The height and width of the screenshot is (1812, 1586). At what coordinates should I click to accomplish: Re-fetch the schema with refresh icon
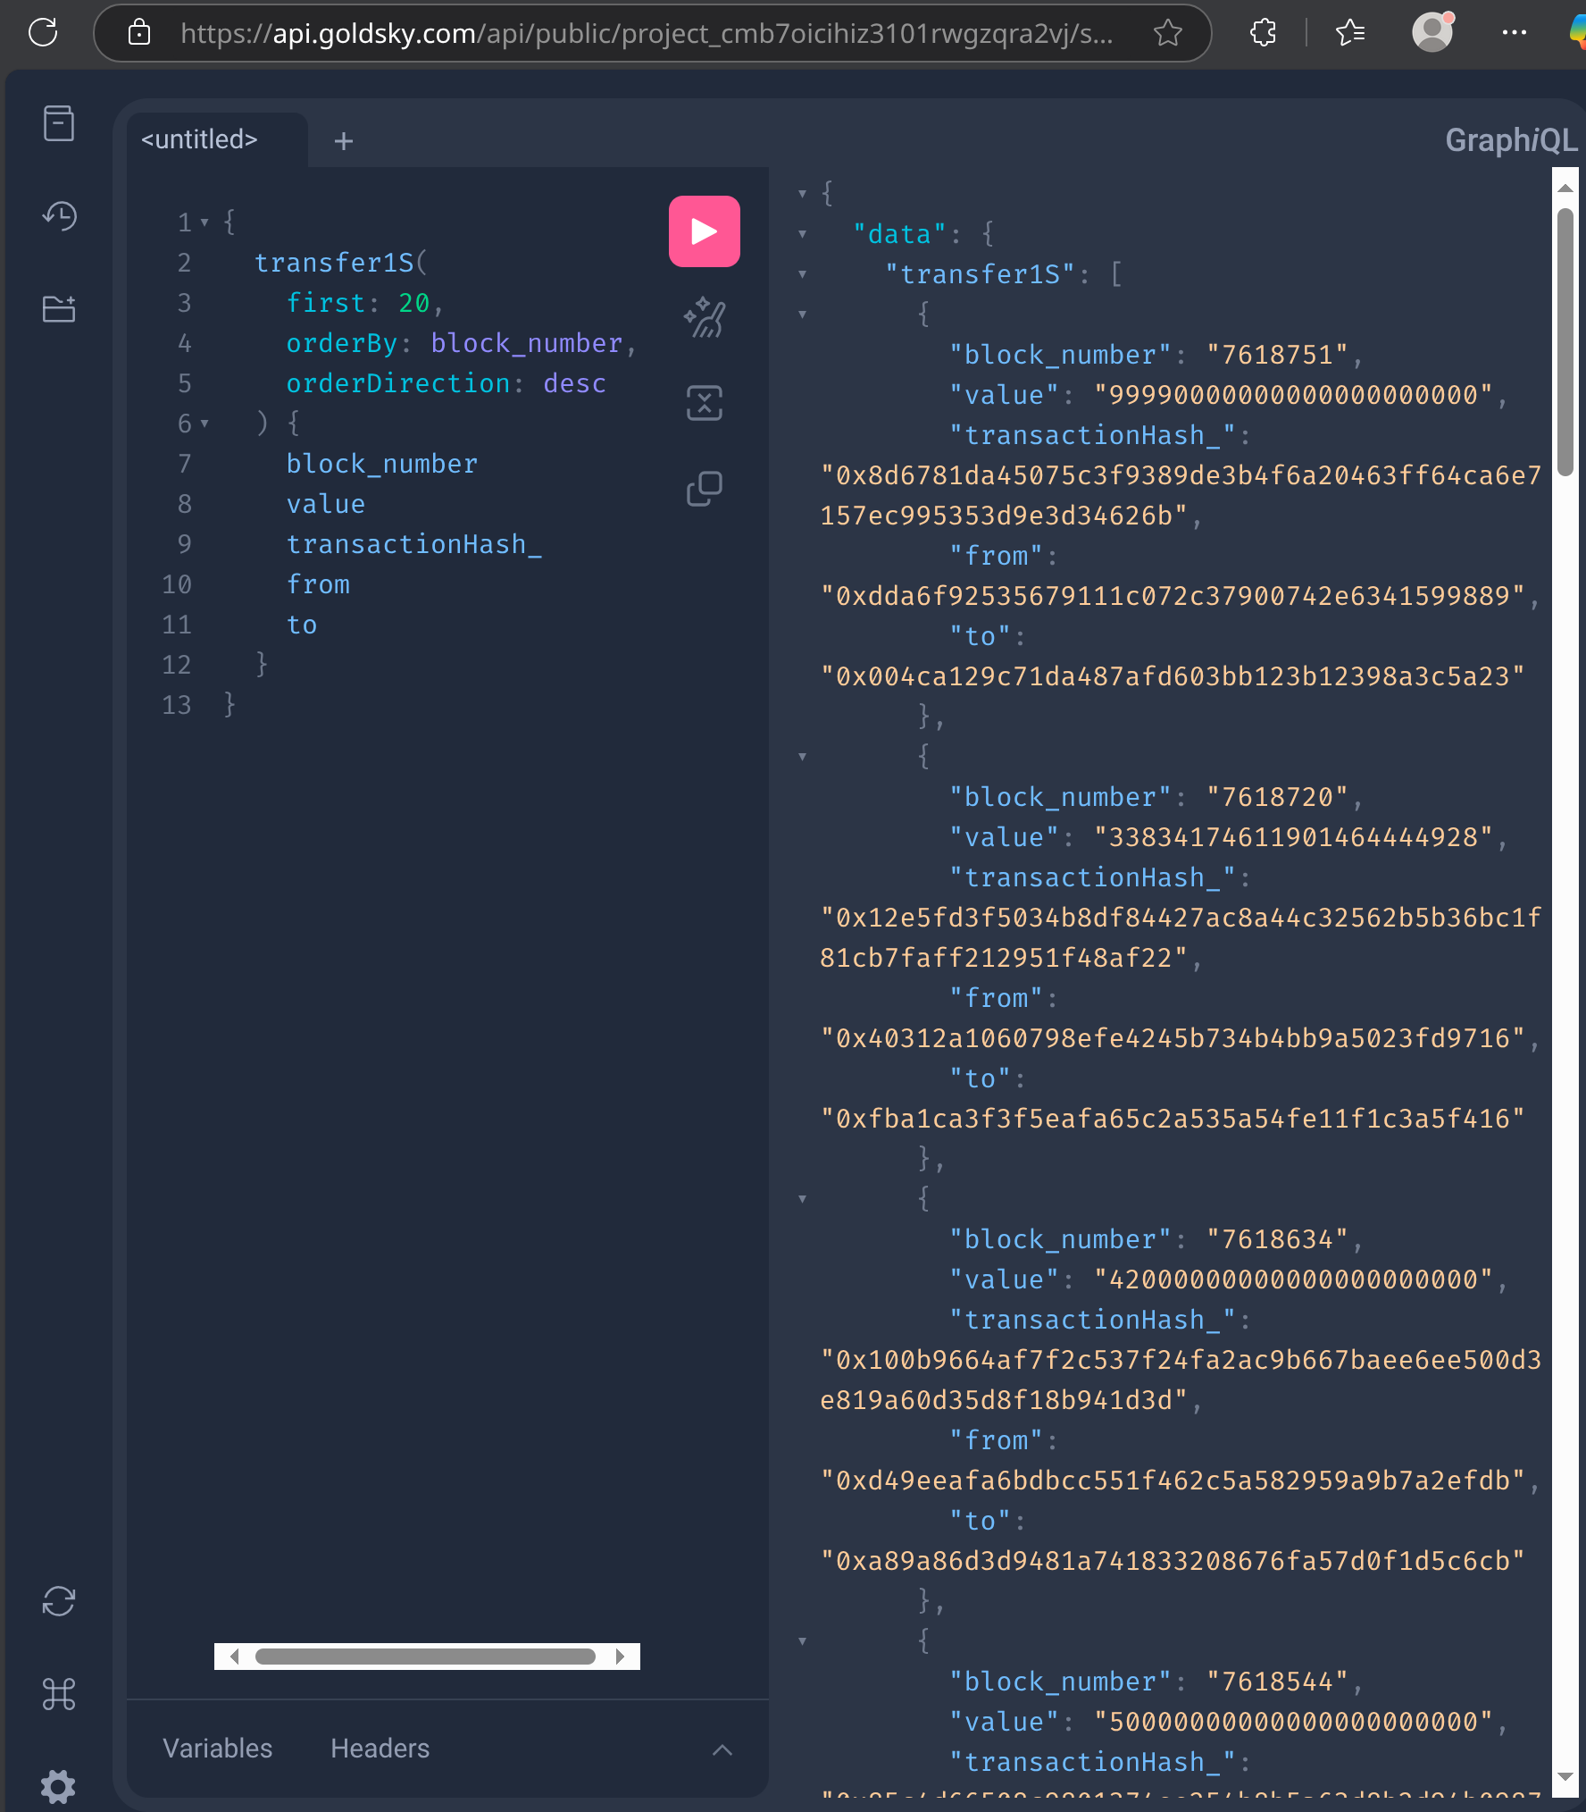59,1600
